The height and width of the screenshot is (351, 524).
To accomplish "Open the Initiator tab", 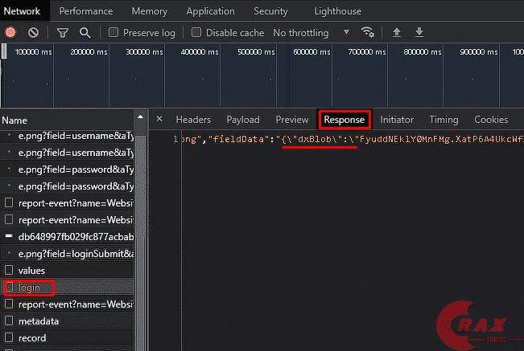I will (397, 120).
